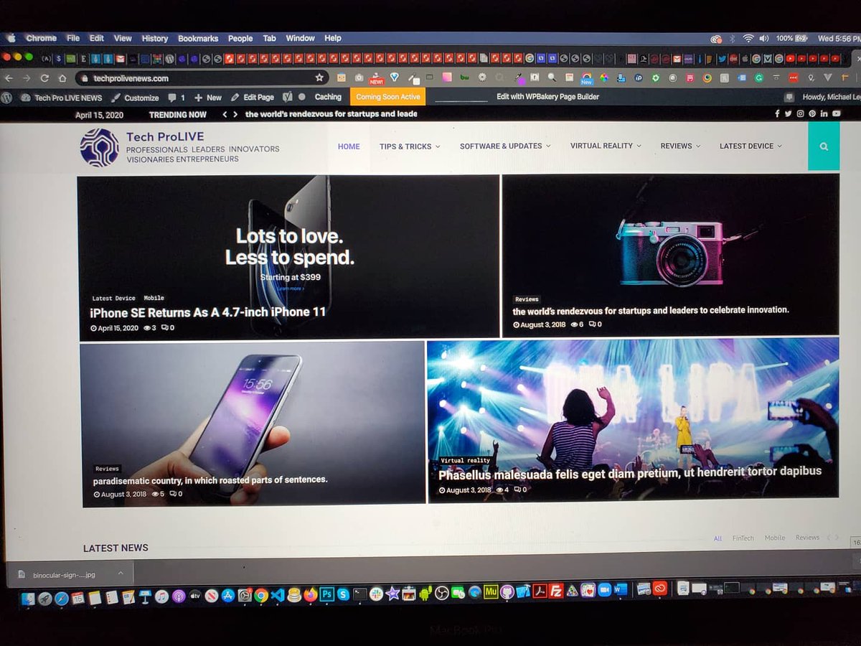This screenshot has height=646, width=861.
Task: Open Adobe Muse from the Dock
Action: coord(491,592)
